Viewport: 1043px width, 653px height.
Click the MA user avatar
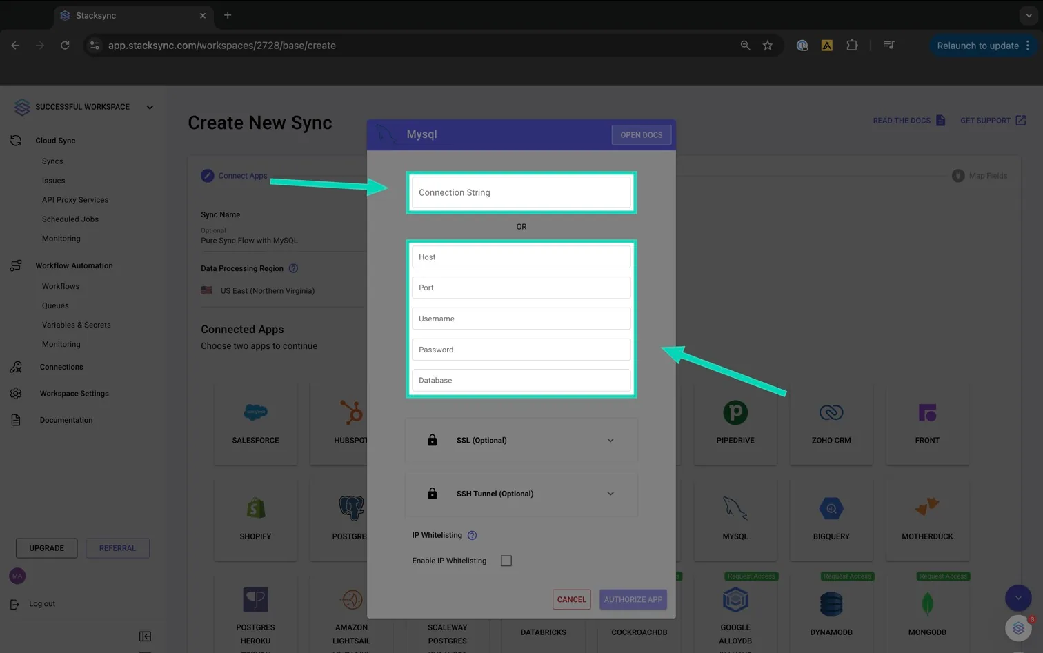(x=17, y=576)
